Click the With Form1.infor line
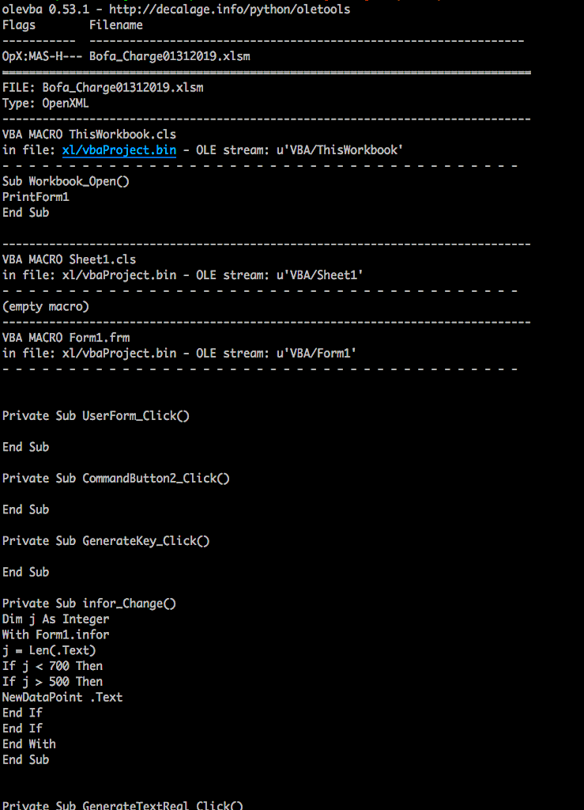Viewport: 584px width, 810px height. (x=55, y=634)
